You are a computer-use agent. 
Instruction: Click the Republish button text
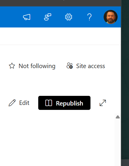69,103
